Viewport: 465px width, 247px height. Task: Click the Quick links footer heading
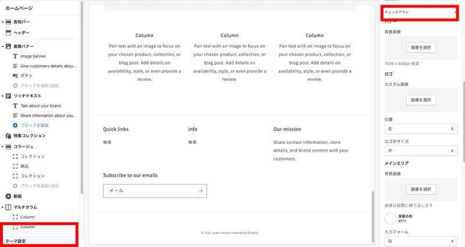click(x=116, y=129)
